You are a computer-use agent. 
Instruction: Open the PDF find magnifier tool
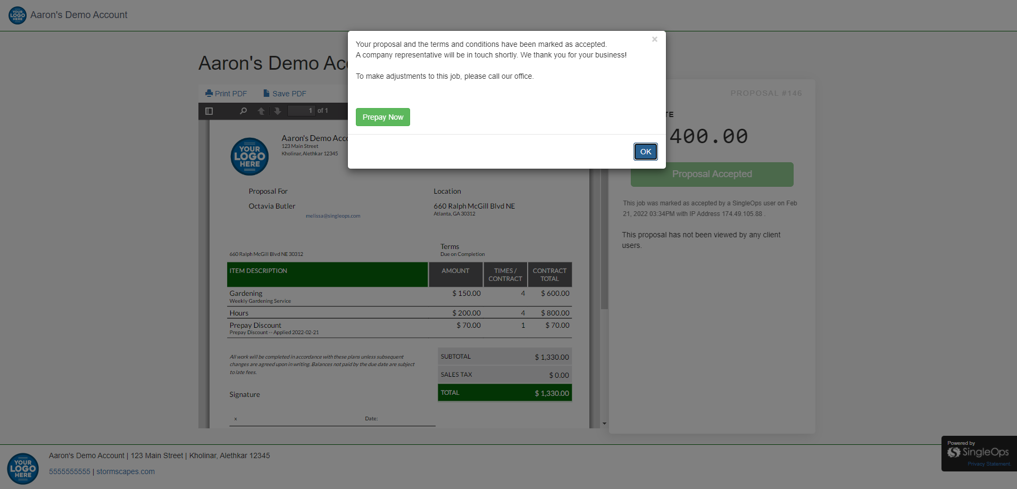click(x=243, y=111)
